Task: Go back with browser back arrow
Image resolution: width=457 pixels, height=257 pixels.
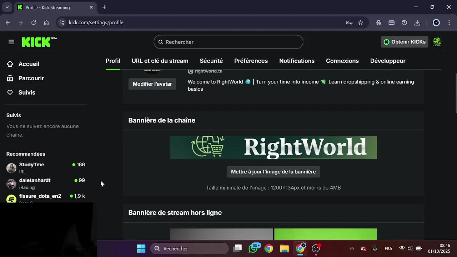Action: click(8, 22)
